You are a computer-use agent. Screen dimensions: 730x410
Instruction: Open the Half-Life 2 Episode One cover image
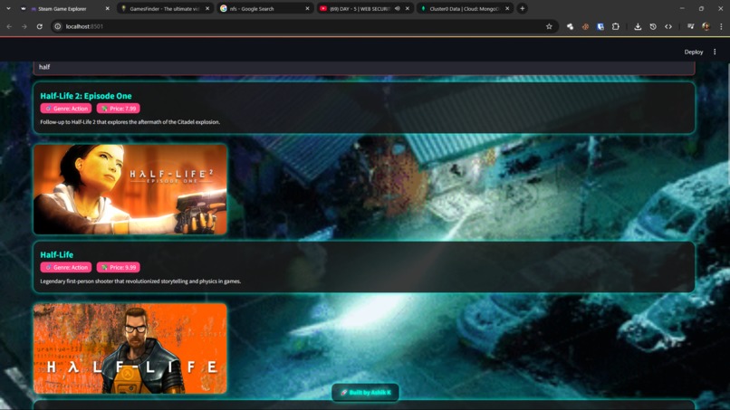(x=130, y=189)
